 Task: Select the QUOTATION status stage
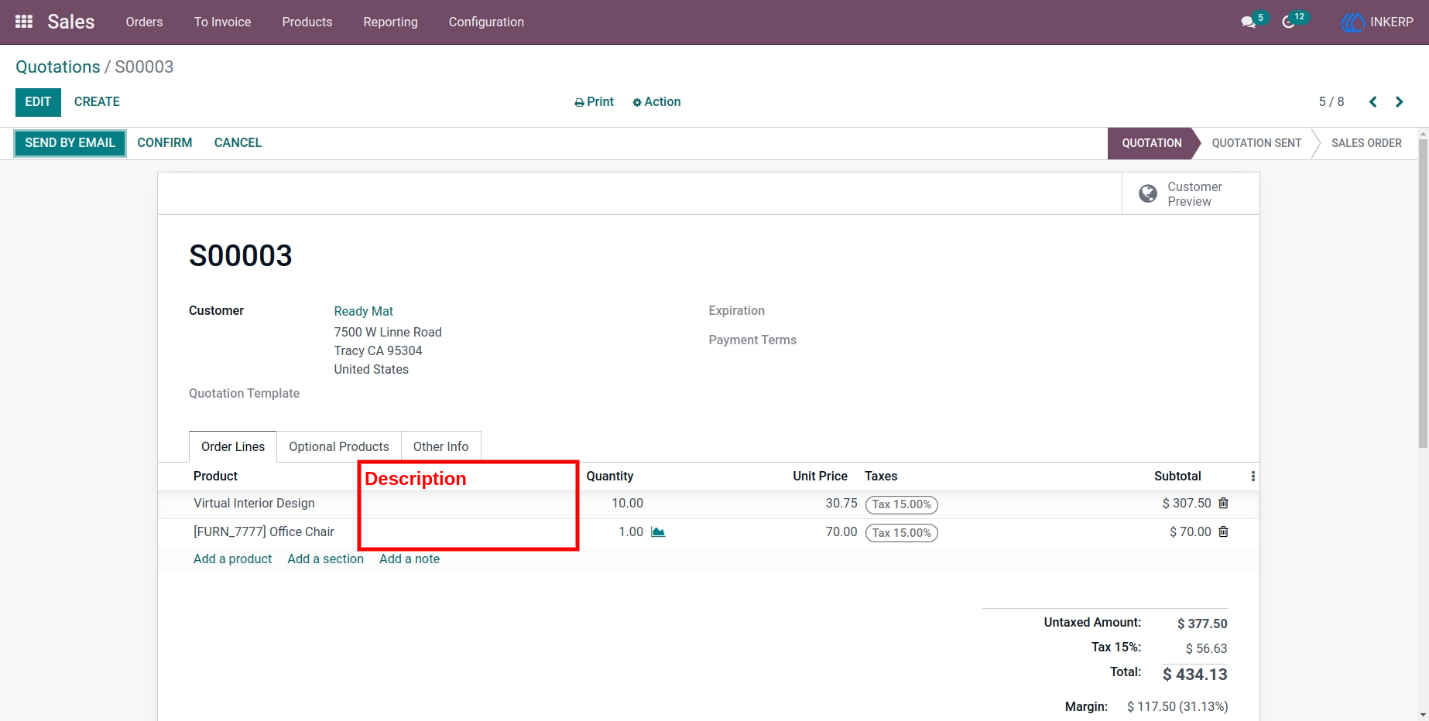(1152, 143)
